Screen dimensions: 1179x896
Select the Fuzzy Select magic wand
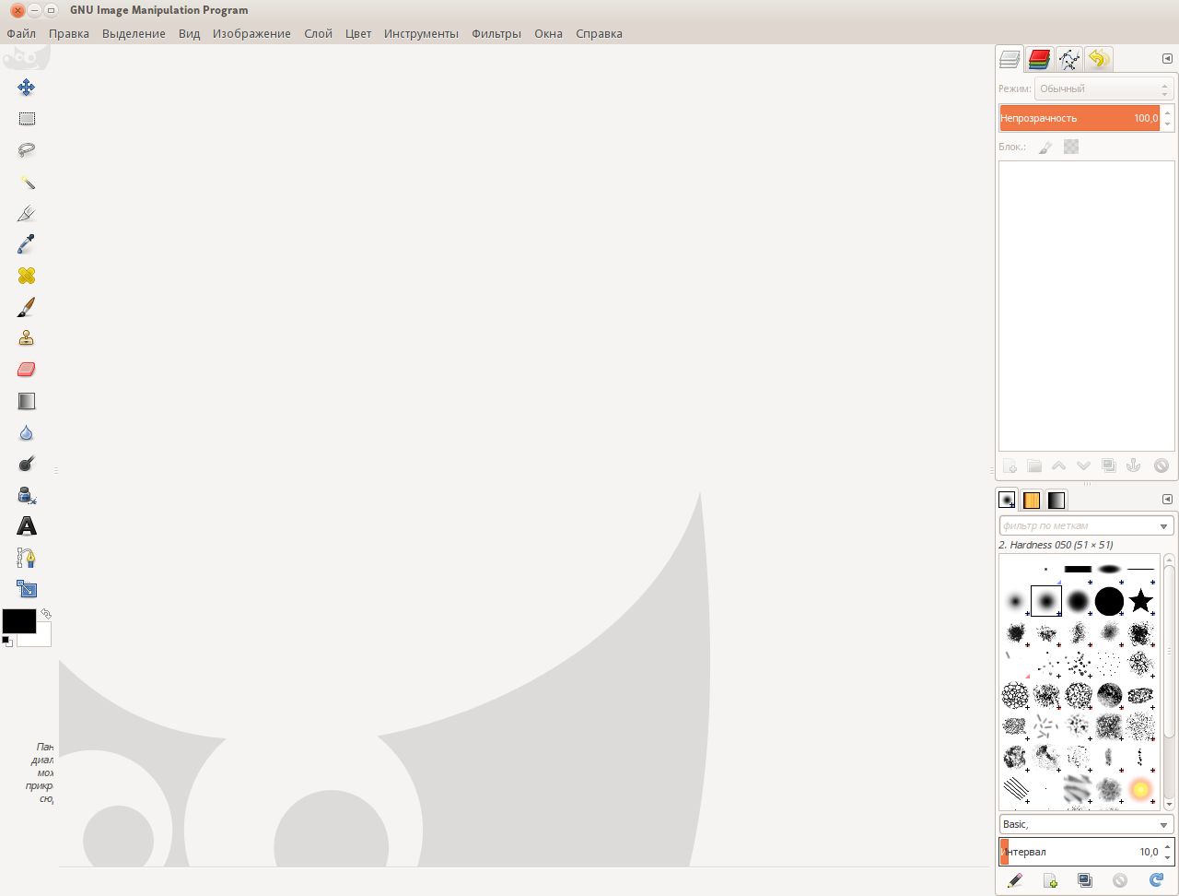point(27,182)
